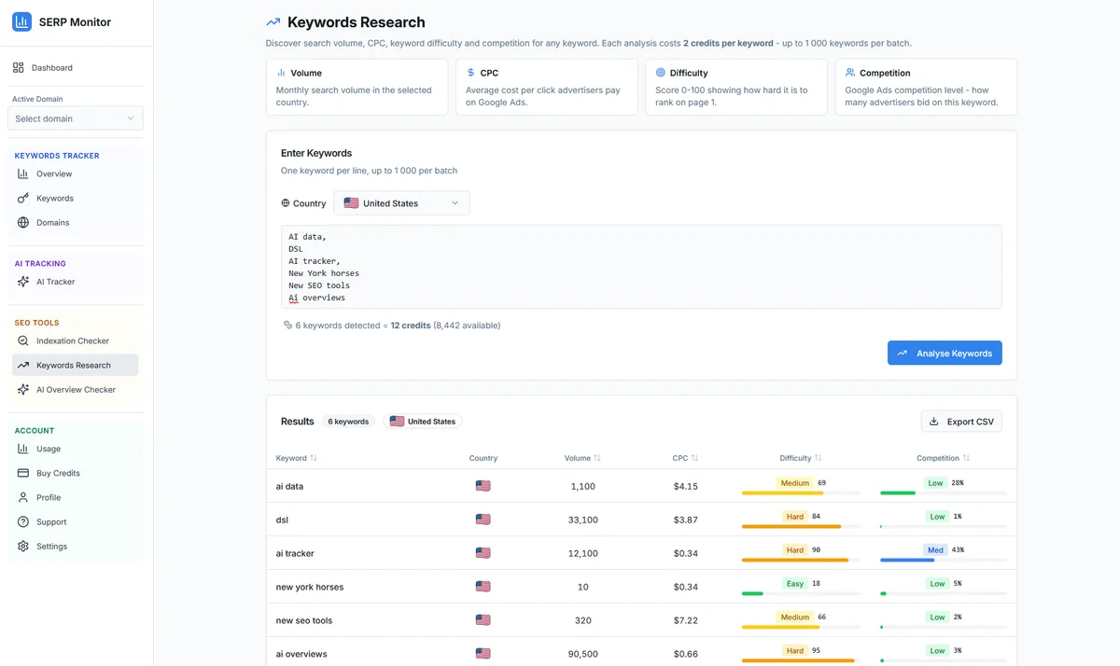Click the Difficulty card target icon
Viewport: 1120px width, 666px height.
coord(660,73)
